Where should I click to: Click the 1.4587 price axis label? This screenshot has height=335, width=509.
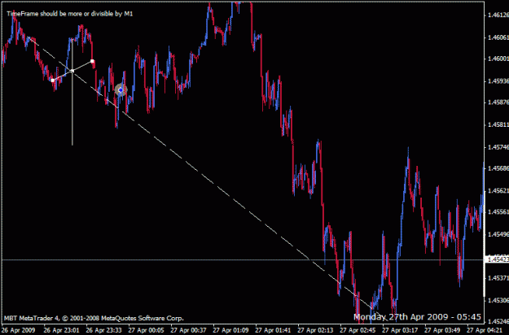498,102
